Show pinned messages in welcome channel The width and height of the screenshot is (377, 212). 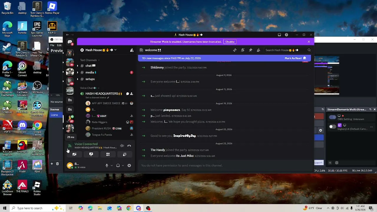251,50
